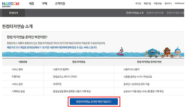
Task: Click the 순위보기 자동 랭킹 서비스 cell
Action: 144,92
